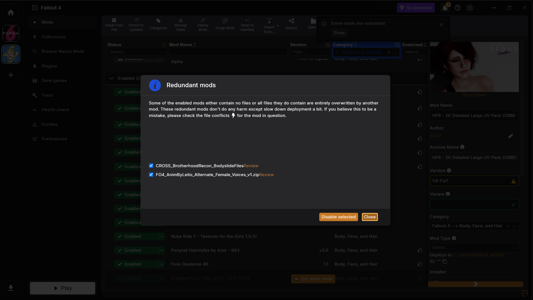533x300 pixels.
Task: Open the user profile avatar
Action: [470, 8]
